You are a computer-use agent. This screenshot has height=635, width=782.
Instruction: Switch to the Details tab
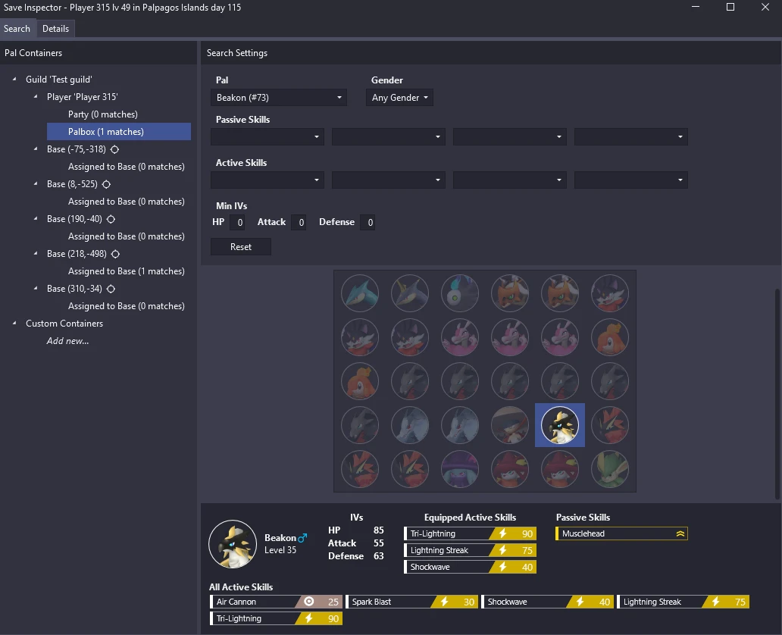[55, 29]
